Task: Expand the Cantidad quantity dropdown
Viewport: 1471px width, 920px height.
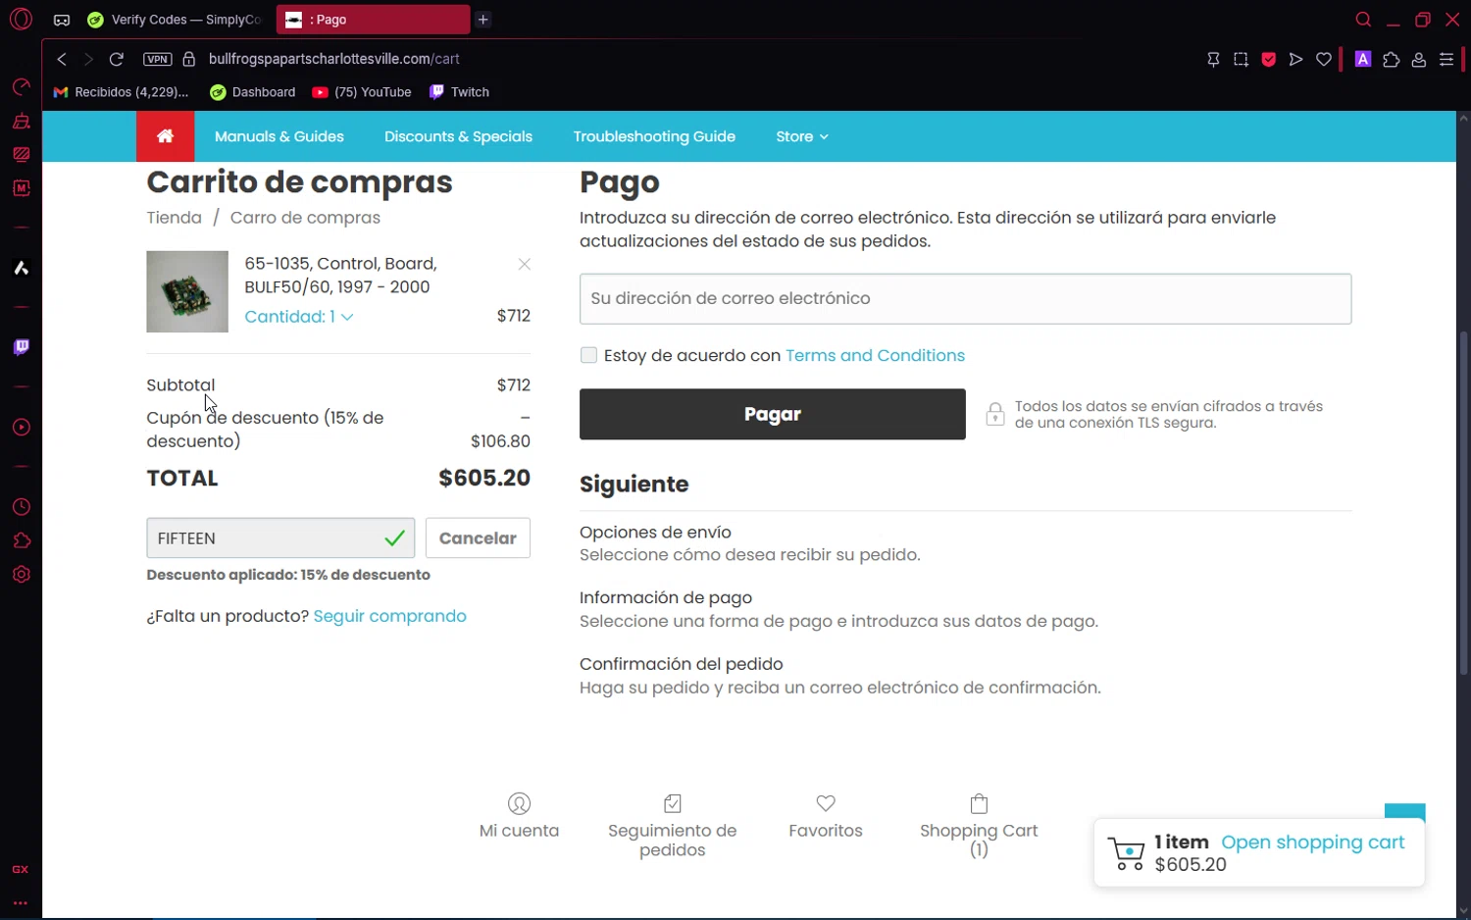Action: pyautogui.click(x=299, y=317)
